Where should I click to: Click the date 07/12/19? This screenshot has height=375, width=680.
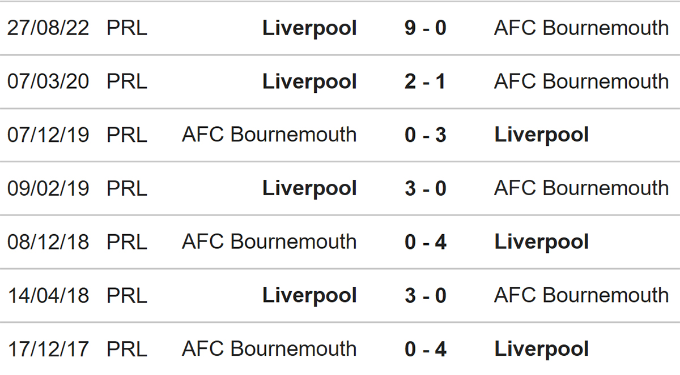(x=48, y=135)
